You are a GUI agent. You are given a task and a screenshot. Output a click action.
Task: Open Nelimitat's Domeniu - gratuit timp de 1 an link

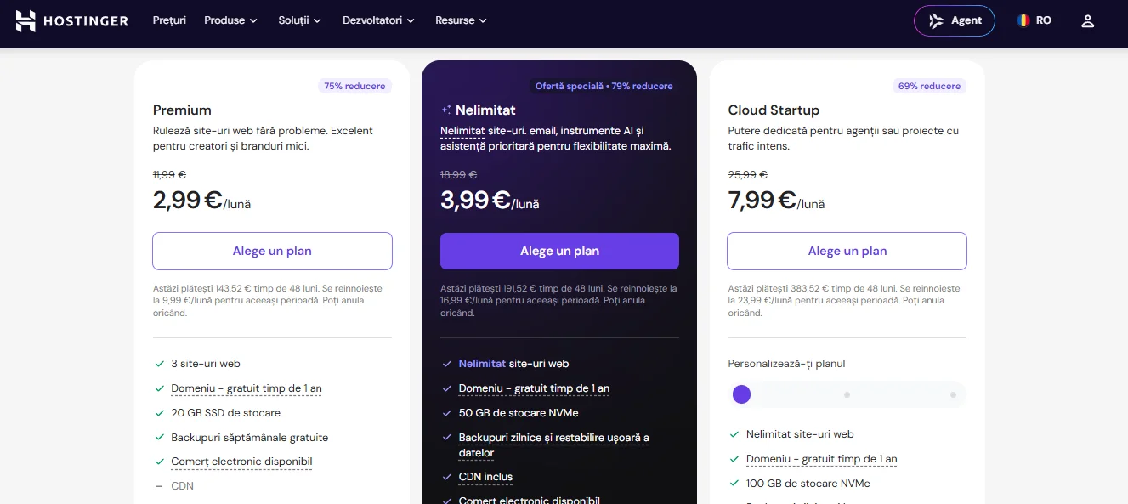(534, 388)
